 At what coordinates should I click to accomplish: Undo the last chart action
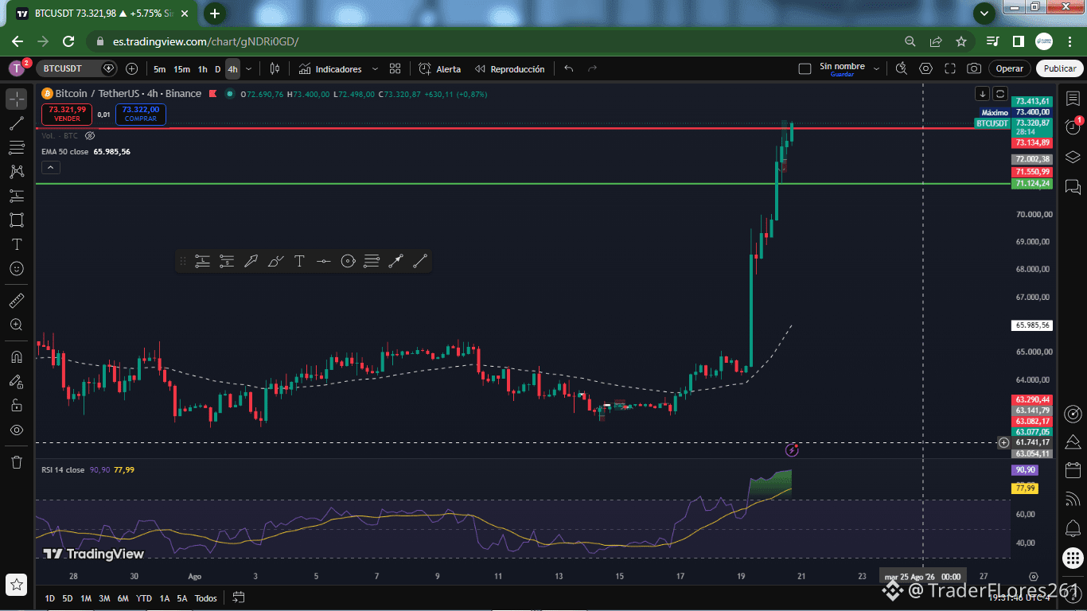[568, 69]
